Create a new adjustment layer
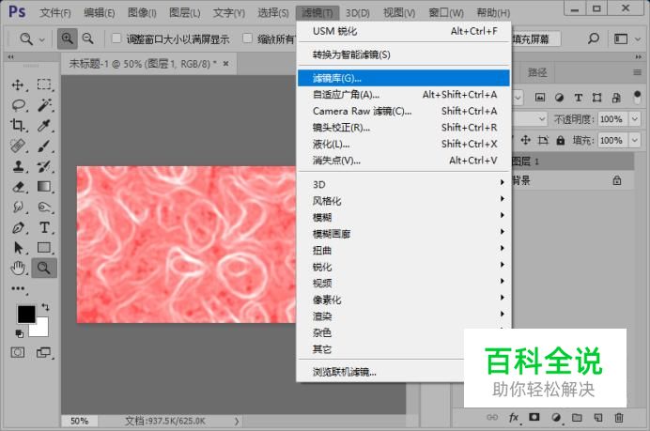 coord(555,417)
